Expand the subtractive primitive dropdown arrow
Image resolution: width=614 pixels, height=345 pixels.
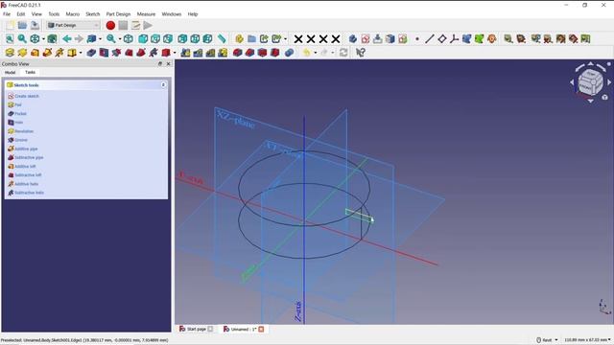175,53
